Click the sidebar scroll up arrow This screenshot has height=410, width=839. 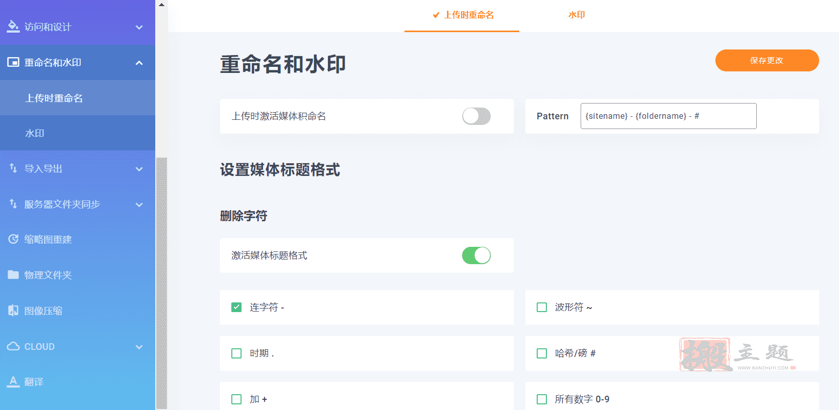click(161, 5)
